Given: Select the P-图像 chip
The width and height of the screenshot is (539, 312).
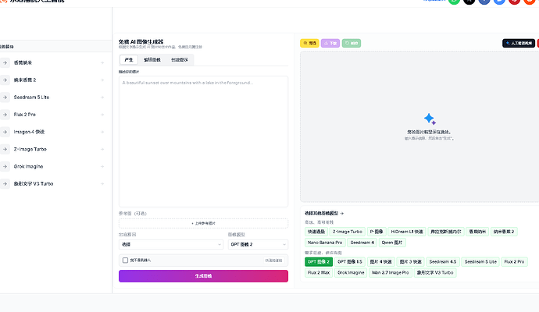Looking at the screenshot, I should [377, 232].
